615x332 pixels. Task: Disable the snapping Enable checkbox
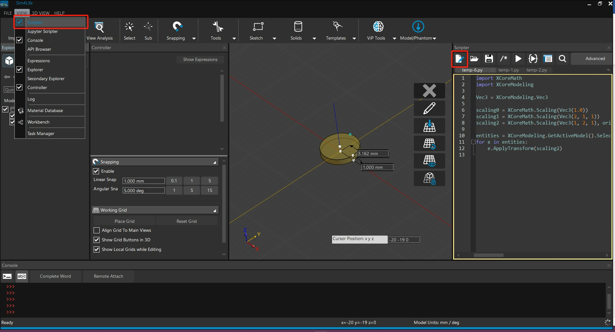click(x=96, y=171)
